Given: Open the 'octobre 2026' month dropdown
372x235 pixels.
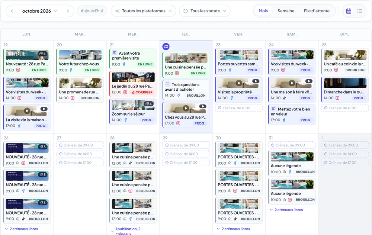Looking at the screenshot, I should click(x=39, y=11).
